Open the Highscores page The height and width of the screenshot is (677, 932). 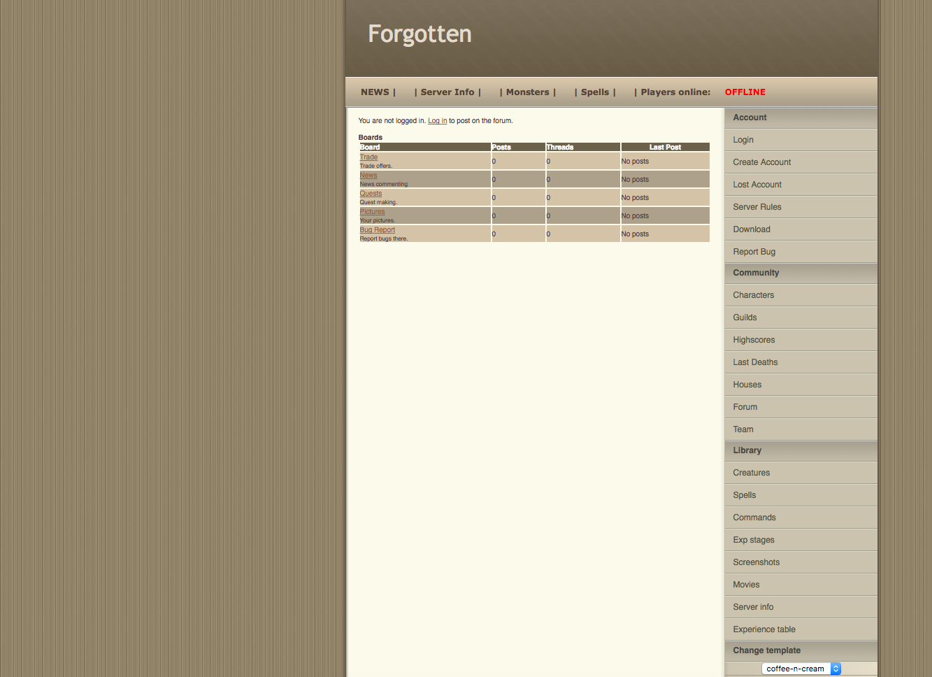coord(754,339)
